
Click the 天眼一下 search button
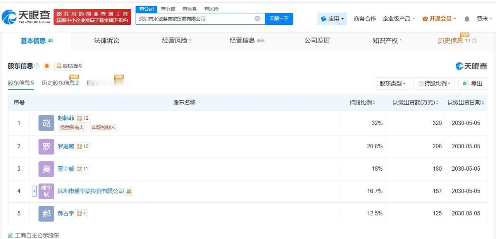coord(279,19)
